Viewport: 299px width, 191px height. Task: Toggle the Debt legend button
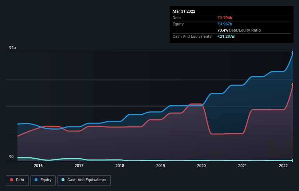(x=17, y=180)
